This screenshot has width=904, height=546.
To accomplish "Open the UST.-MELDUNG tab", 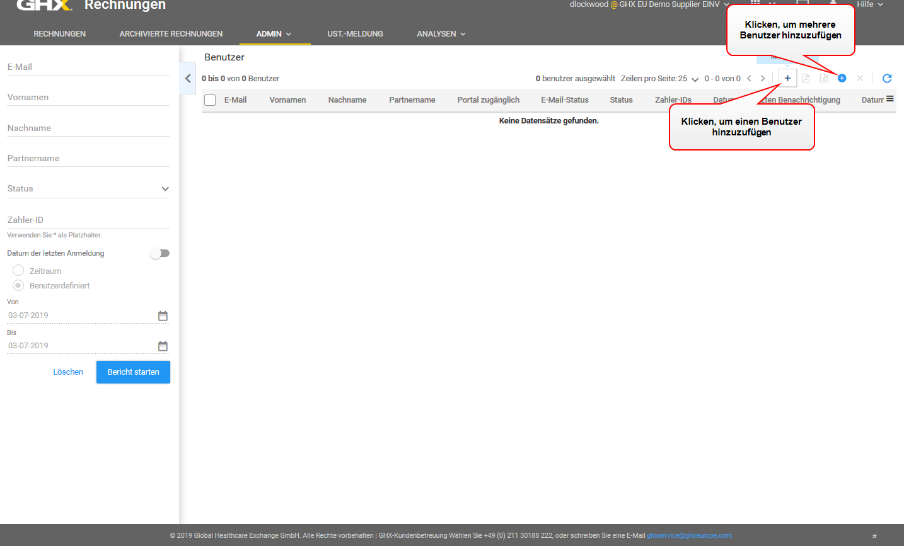I will pos(355,34).
